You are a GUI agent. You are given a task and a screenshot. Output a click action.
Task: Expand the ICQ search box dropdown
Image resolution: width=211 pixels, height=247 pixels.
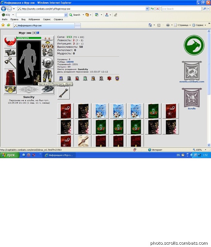[66, 15]
